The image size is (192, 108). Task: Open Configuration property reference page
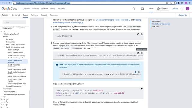click(15, 94)
